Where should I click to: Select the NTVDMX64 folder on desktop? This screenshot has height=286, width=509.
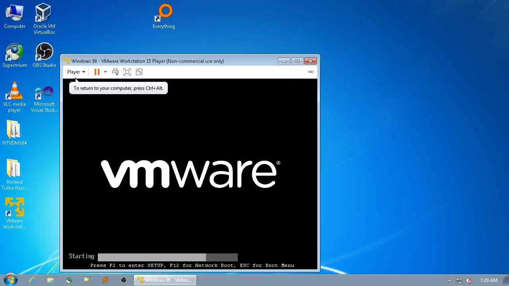[14, 133]
